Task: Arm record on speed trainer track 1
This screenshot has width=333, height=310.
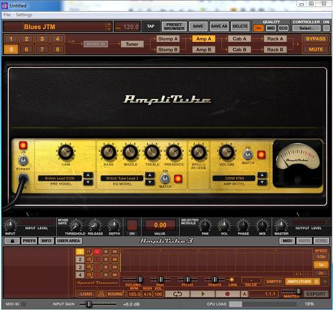Action: click(x=97, y=251)
